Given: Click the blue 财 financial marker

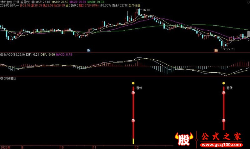Looking at the screenshot, I should pyautogui.click(x=89, y=50).
